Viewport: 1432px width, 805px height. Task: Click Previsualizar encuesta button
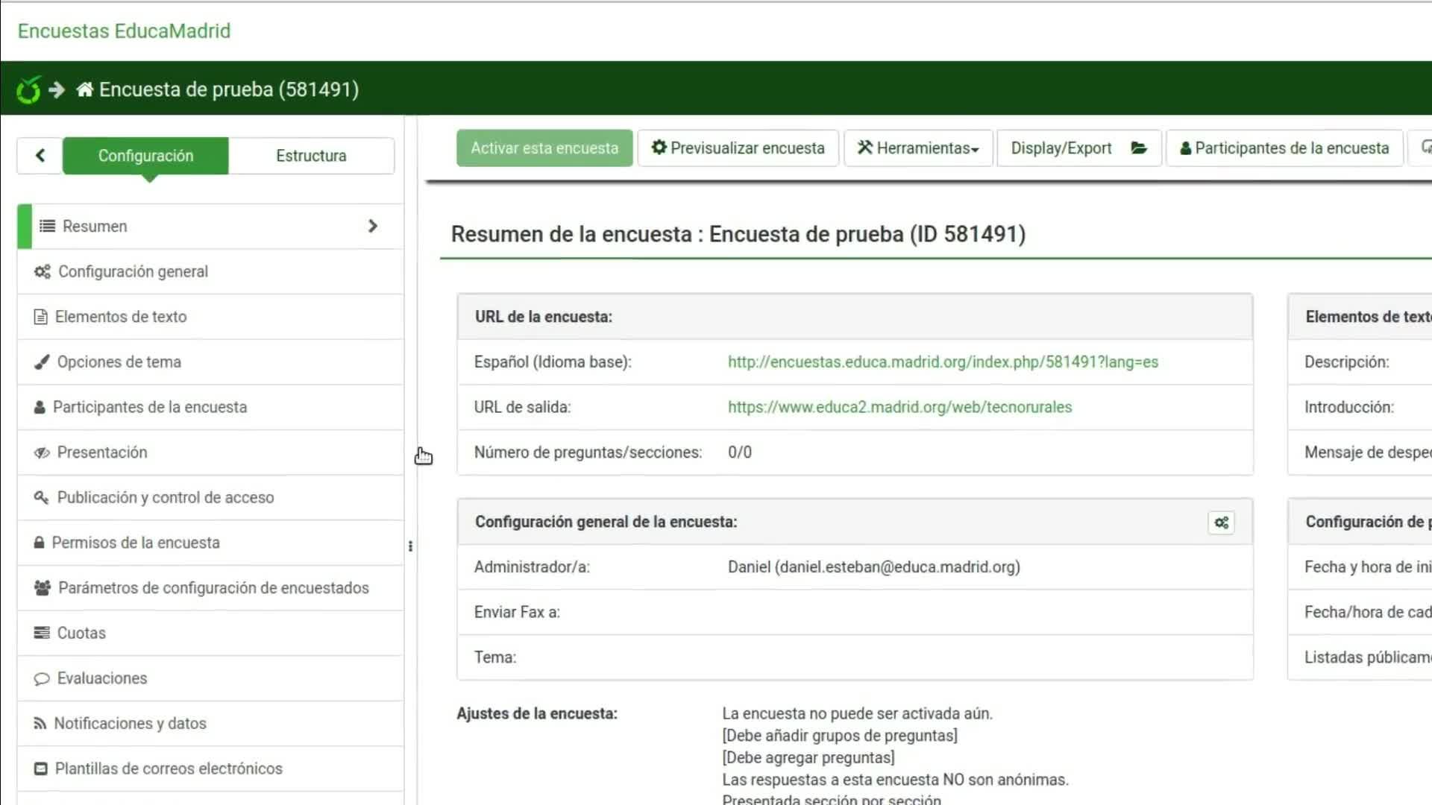coord(738,148)
